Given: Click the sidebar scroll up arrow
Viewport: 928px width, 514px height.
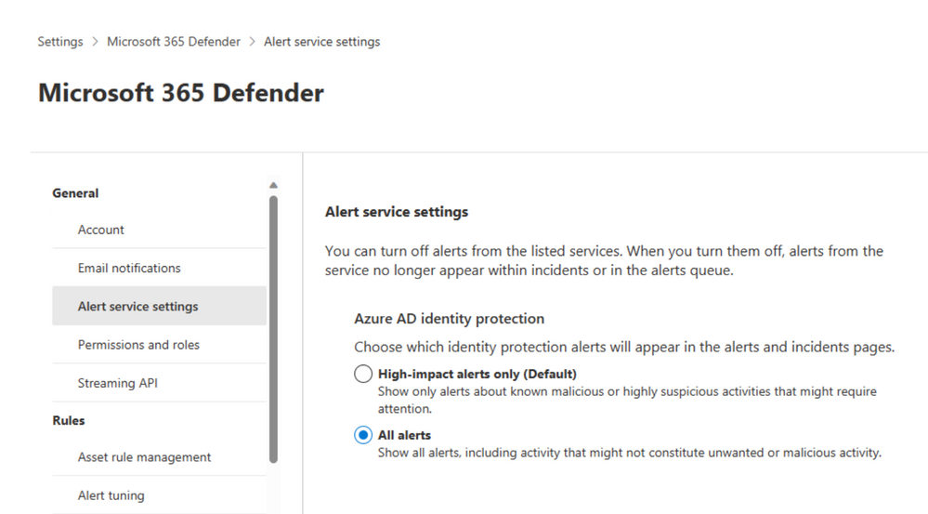Looking at the screenshot, I should coord(273,185).
